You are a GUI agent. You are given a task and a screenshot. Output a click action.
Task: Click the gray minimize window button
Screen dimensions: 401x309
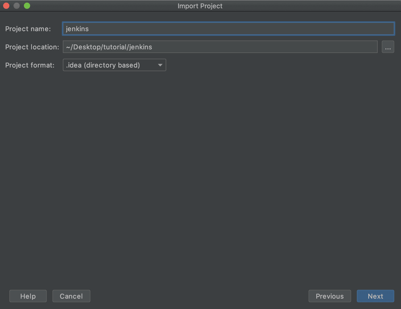pos(17,6)
